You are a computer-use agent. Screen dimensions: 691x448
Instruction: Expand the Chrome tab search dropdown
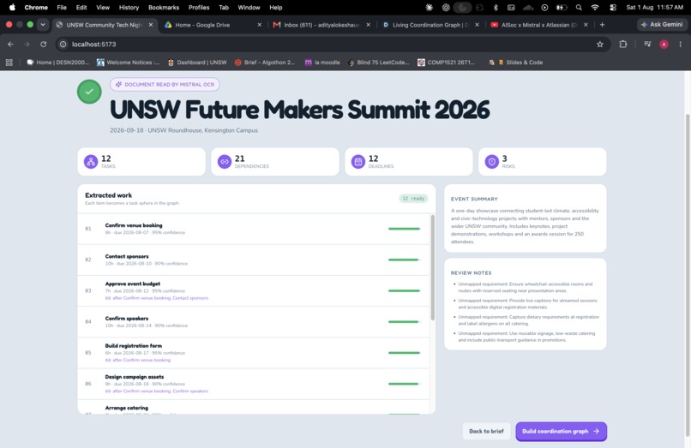click(x=43, y=25)
